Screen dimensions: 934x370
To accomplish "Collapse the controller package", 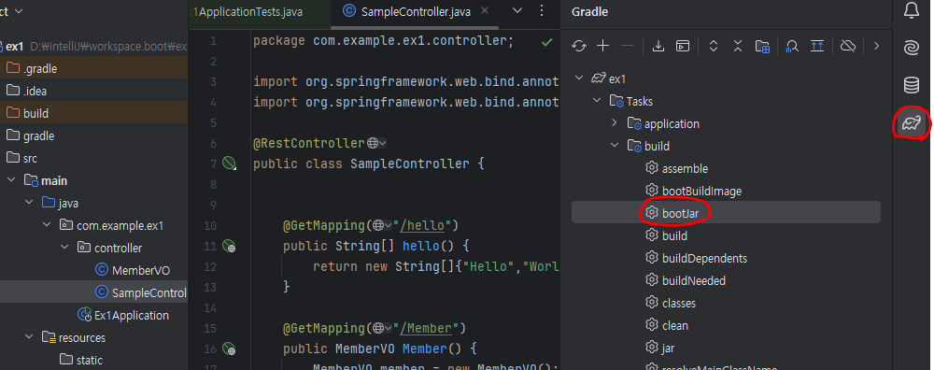I will point(65,248).
